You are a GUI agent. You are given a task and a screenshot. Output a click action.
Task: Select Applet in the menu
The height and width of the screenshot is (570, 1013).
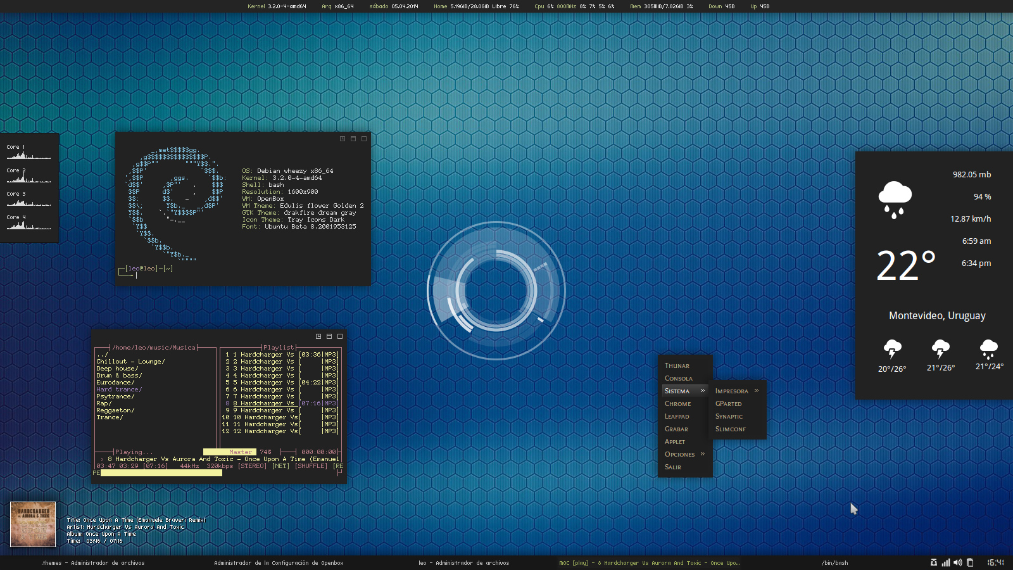tap(685, 441)
